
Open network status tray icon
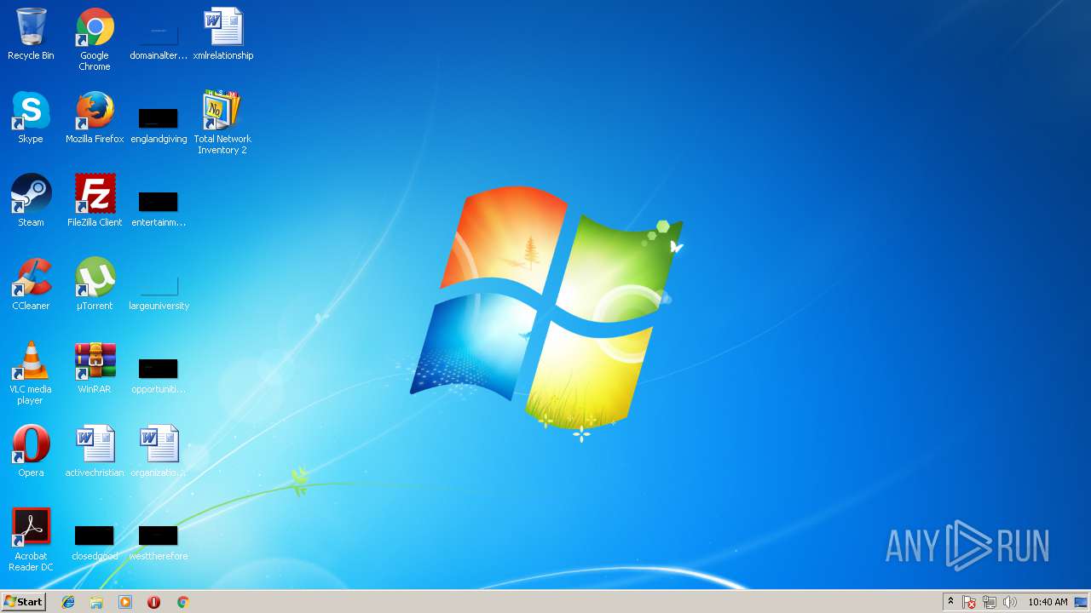coord(990,602)
